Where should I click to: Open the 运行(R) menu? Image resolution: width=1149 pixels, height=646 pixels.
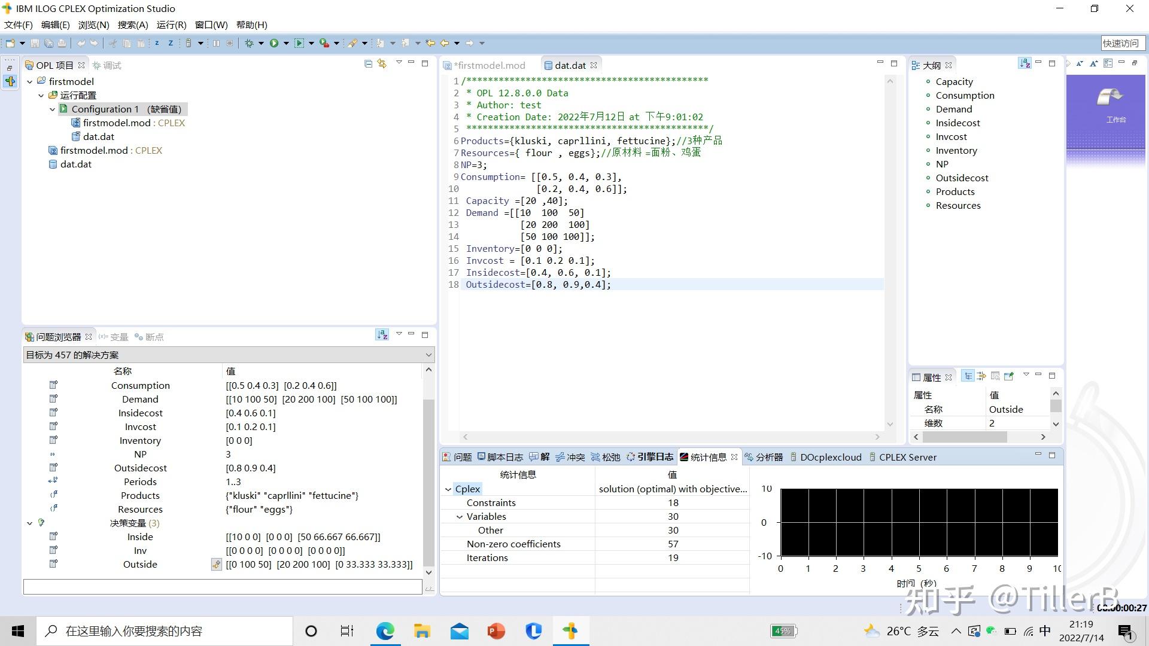(172, 25)
